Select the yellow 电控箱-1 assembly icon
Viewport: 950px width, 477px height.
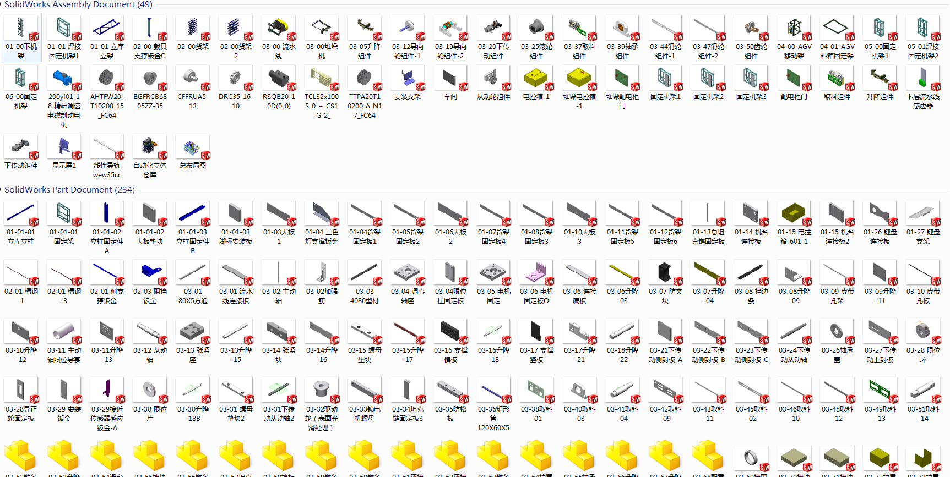pos(536,78)
